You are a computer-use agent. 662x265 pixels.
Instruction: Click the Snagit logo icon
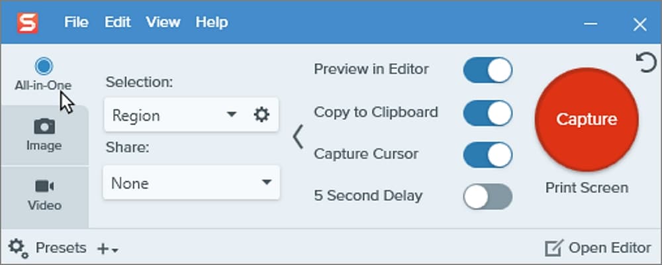coord(28,23)
